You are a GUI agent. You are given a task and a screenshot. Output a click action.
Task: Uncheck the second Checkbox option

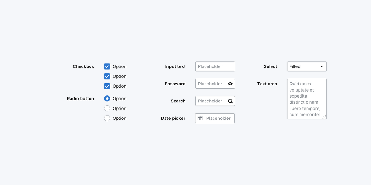pos(107,76)
